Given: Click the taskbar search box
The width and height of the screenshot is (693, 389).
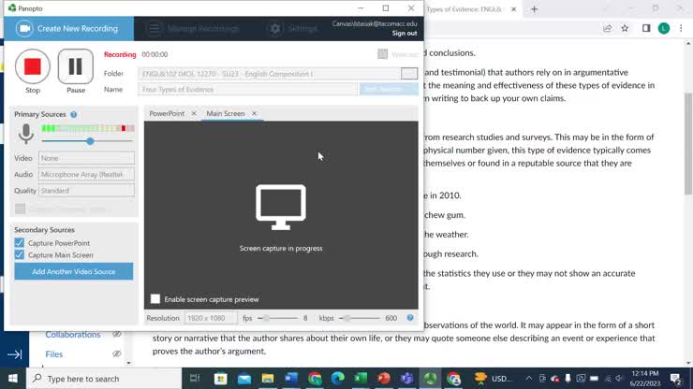Looking at the screenshot, I should click(x=104, y=379).
